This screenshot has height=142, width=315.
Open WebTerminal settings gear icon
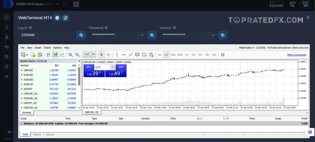pos(57,18)
